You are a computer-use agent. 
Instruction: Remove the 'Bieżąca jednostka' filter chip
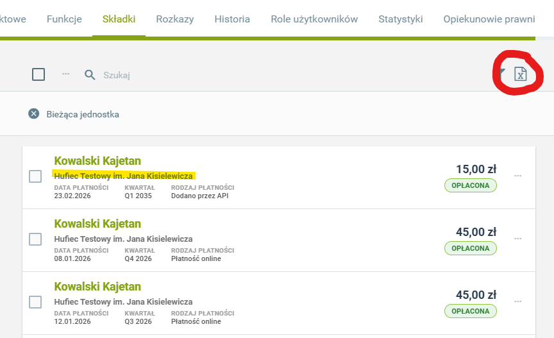(x=34, y=114)
